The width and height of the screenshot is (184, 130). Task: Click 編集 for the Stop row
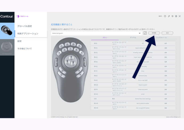point(166,71)
